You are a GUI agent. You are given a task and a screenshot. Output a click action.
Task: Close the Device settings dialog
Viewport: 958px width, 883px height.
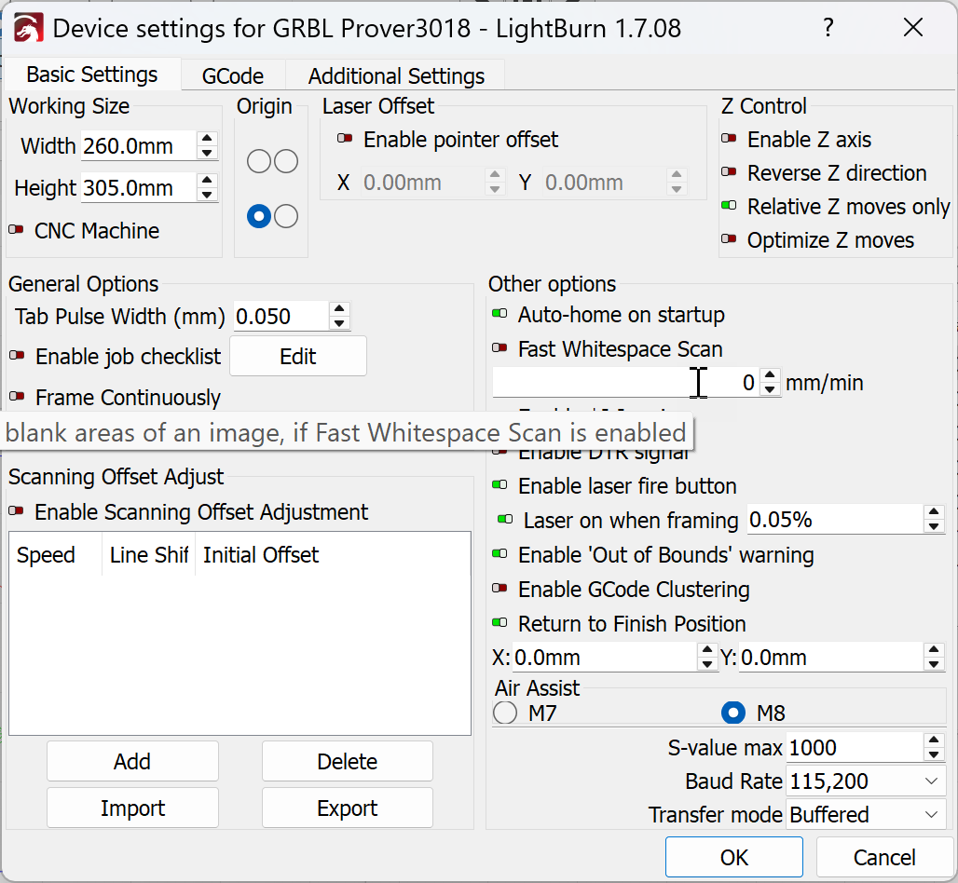913,28
